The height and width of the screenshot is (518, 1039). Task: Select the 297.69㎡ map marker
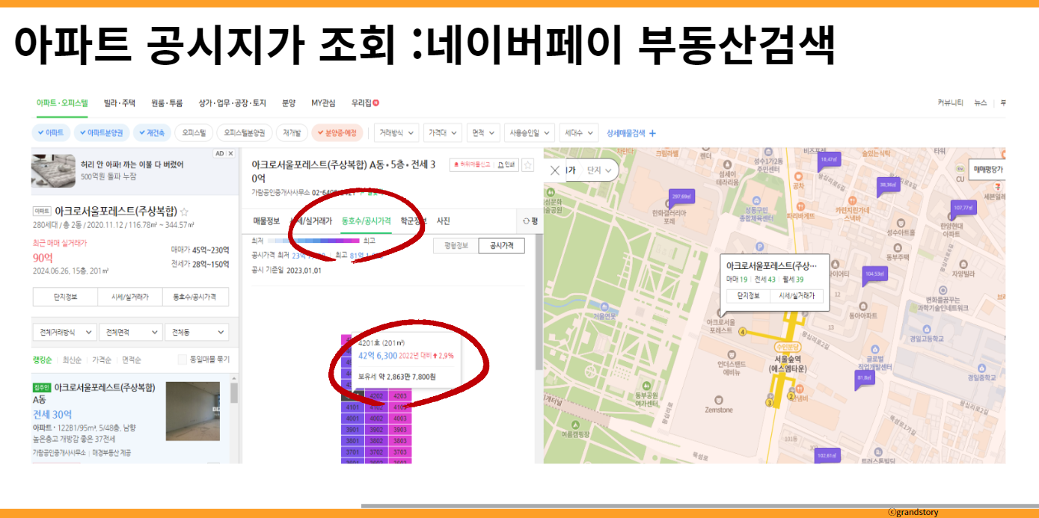[x=680, y=197]
